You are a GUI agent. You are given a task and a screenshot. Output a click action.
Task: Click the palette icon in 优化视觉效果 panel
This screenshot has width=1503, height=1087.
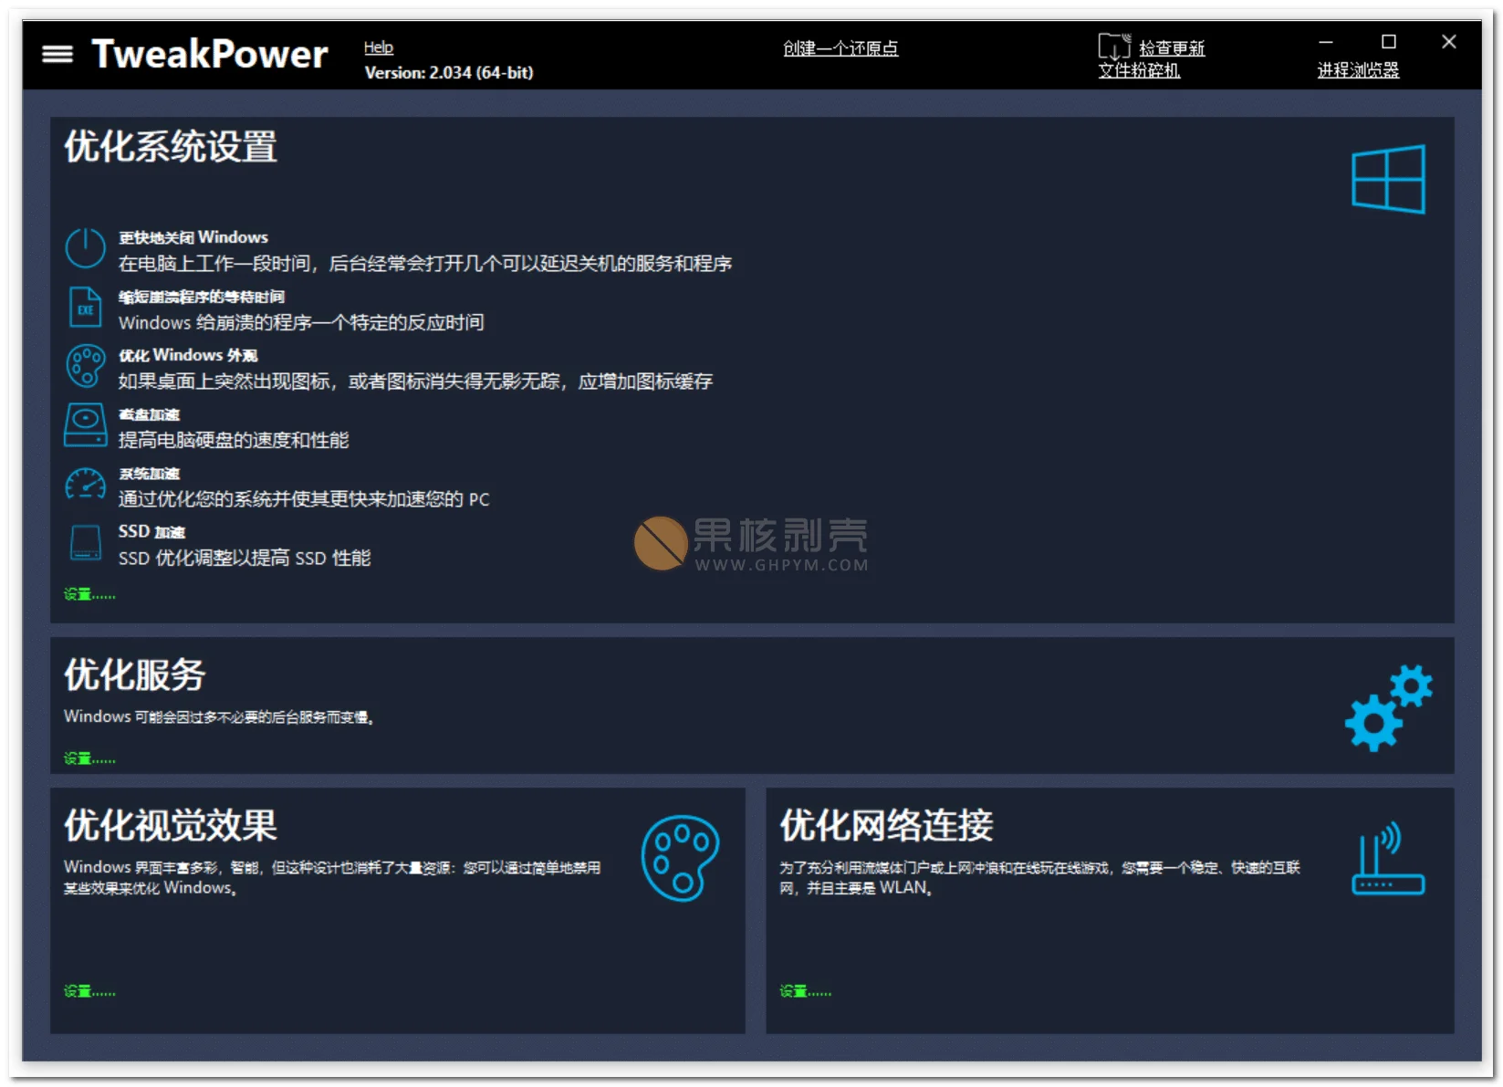[680, 859]
